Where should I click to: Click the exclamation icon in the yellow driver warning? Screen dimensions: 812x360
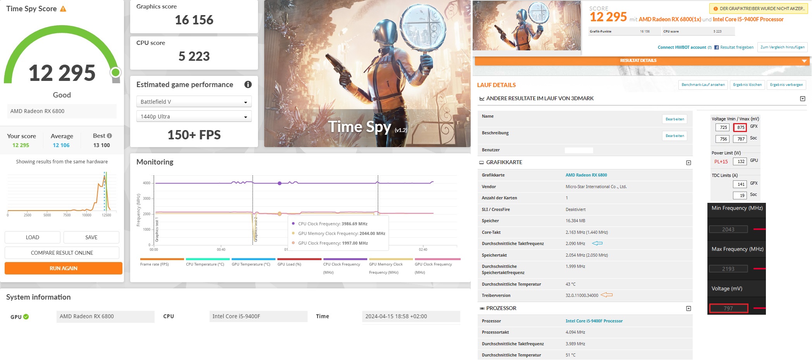pyautogui.click(x=715, y=9)
